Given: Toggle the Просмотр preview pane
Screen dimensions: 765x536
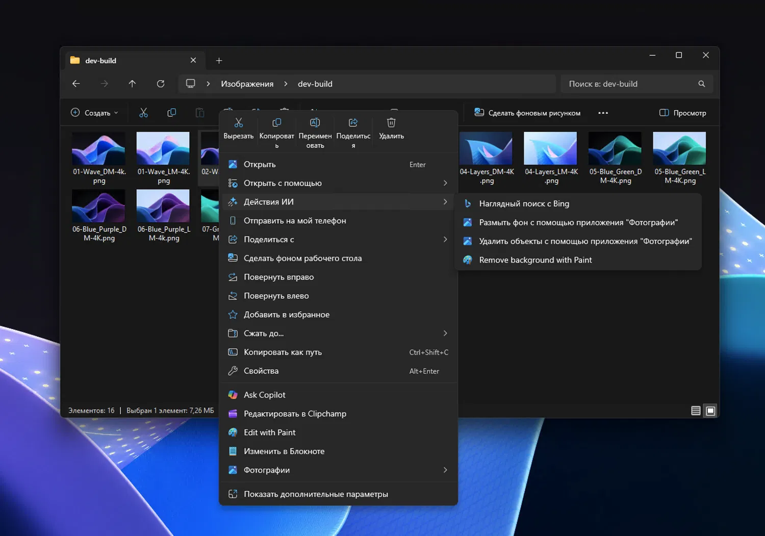Looking at the screenshot, I should [x=682, y=113].
